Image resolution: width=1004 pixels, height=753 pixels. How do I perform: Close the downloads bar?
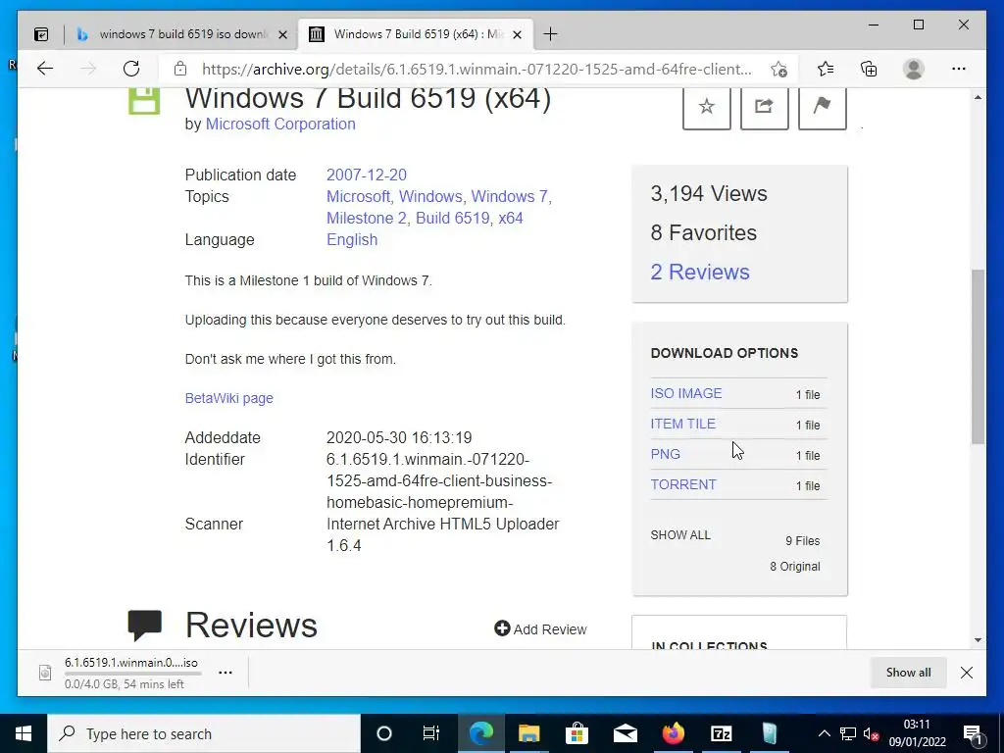click(x=967, y=673)
